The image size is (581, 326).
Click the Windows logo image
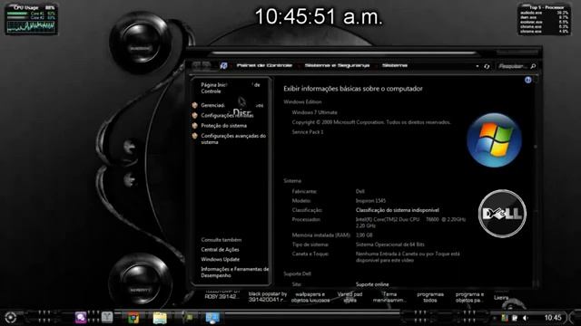[x=494, y=140]
